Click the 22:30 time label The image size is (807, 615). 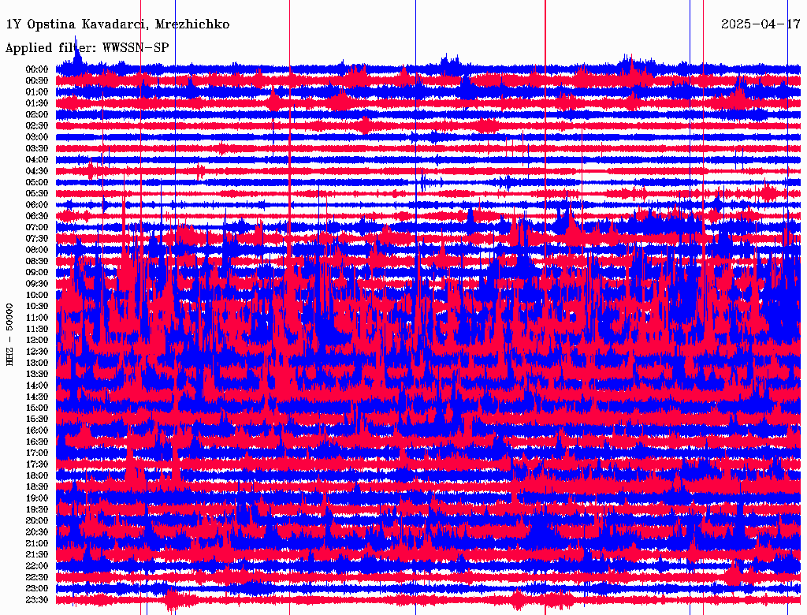[x=36, y=577]
